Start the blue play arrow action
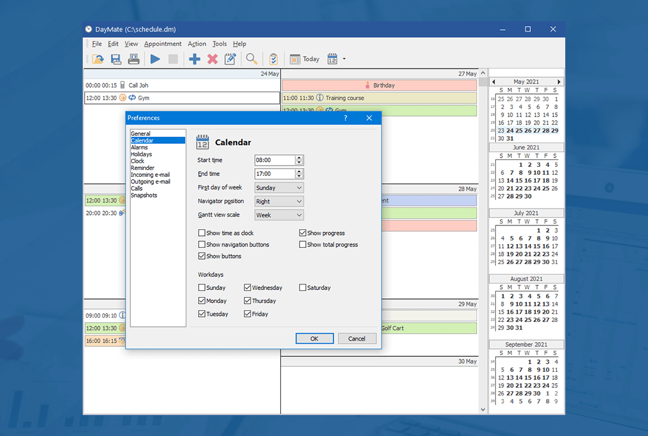 point(155,59)
